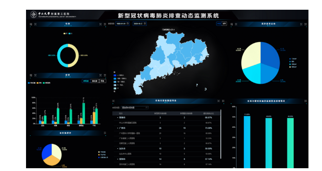This screenshot has width=322, height=171.
Task: Maximize city data list panel
Action: click(x=223, y=101)
